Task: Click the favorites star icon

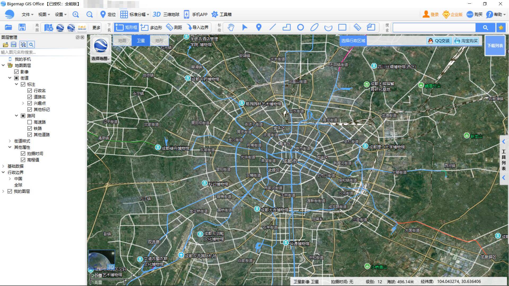Action: pyautogui.click(x=501, y=28)
